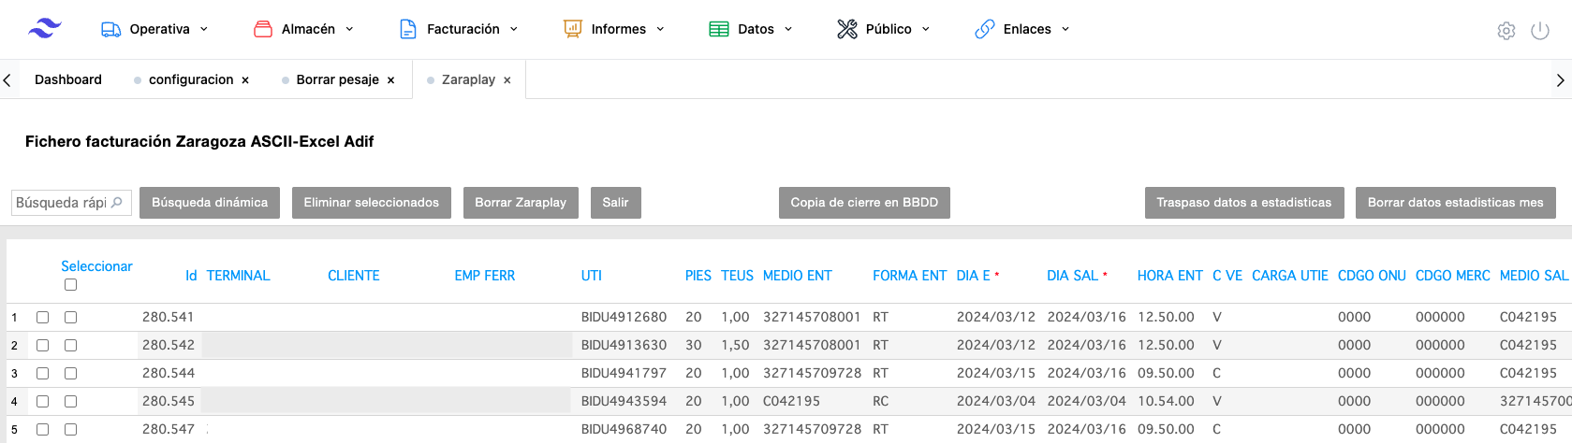The width and height of the screenshot is (1572, 443).
Task: Check the select box for Id 280.541
Action: point(70,318)
